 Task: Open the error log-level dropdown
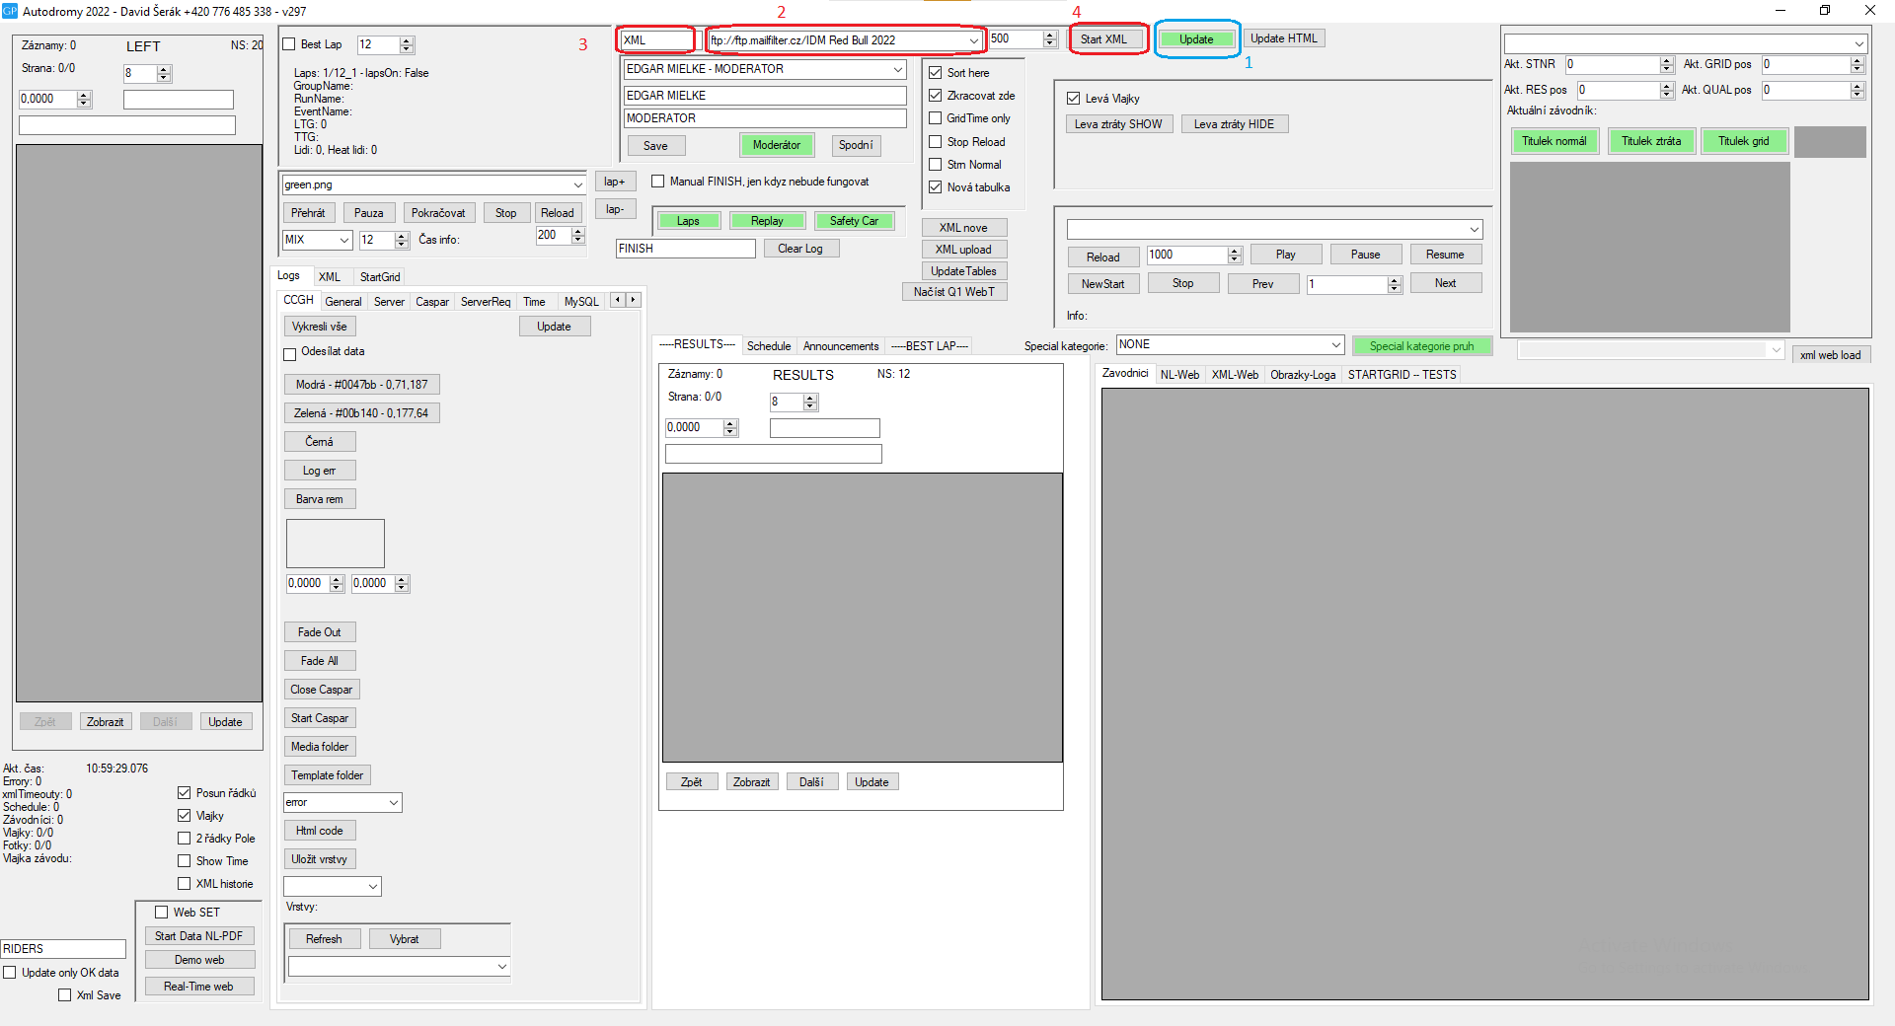tap(393, 802)
